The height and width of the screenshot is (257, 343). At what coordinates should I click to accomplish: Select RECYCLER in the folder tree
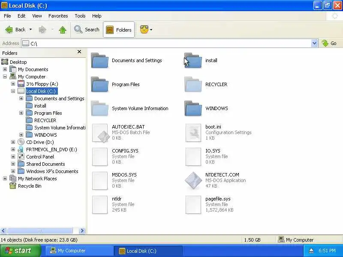tap(45, 120)
